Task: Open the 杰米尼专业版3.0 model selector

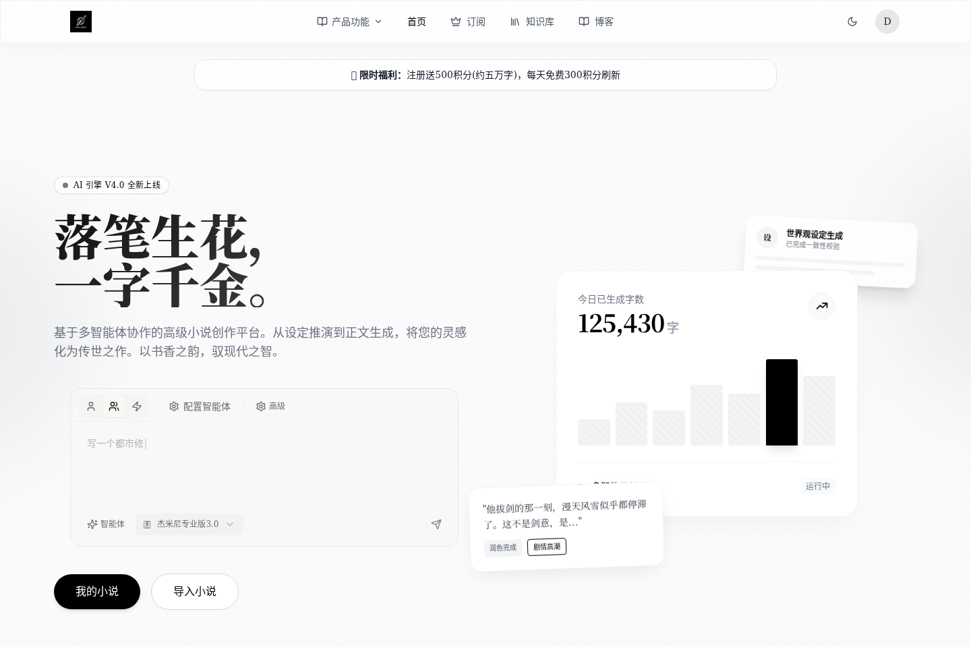Action: pyautogui.click(x=189, y=524)
